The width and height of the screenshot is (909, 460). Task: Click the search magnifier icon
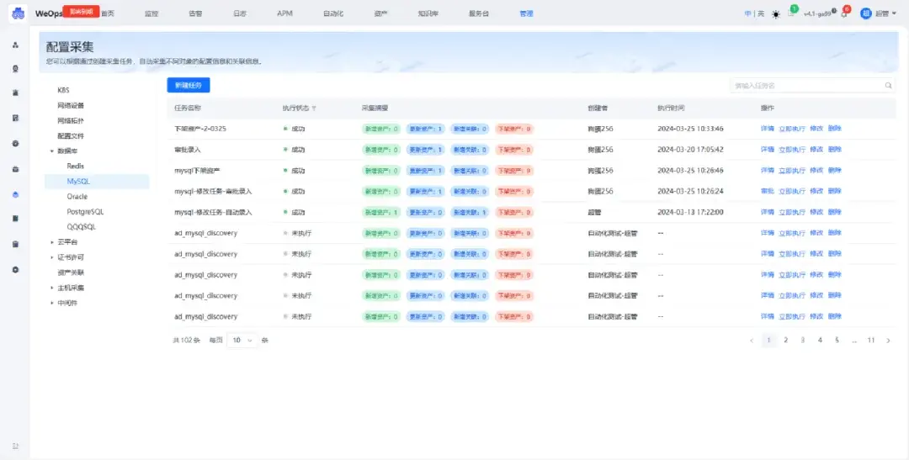point(888,85)
